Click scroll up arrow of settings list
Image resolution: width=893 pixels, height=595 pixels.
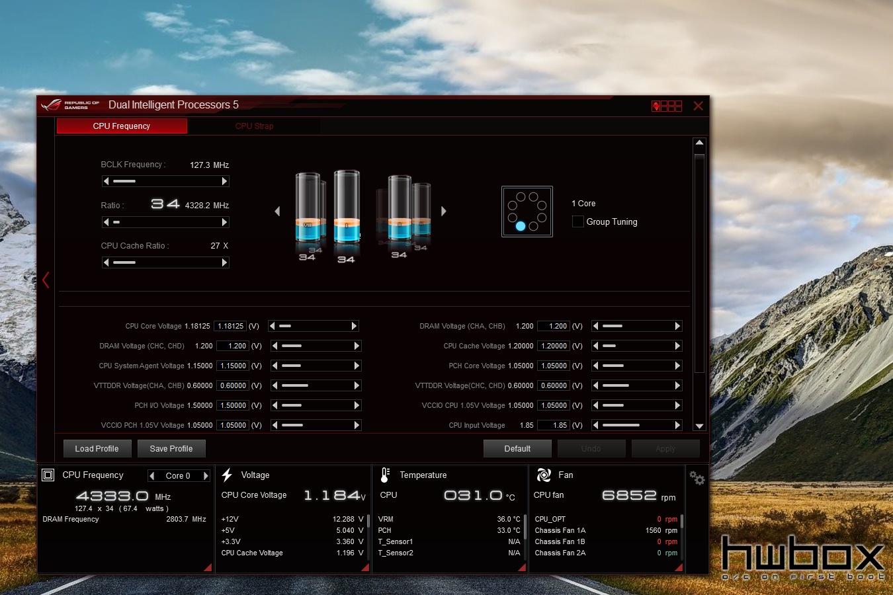699,143
